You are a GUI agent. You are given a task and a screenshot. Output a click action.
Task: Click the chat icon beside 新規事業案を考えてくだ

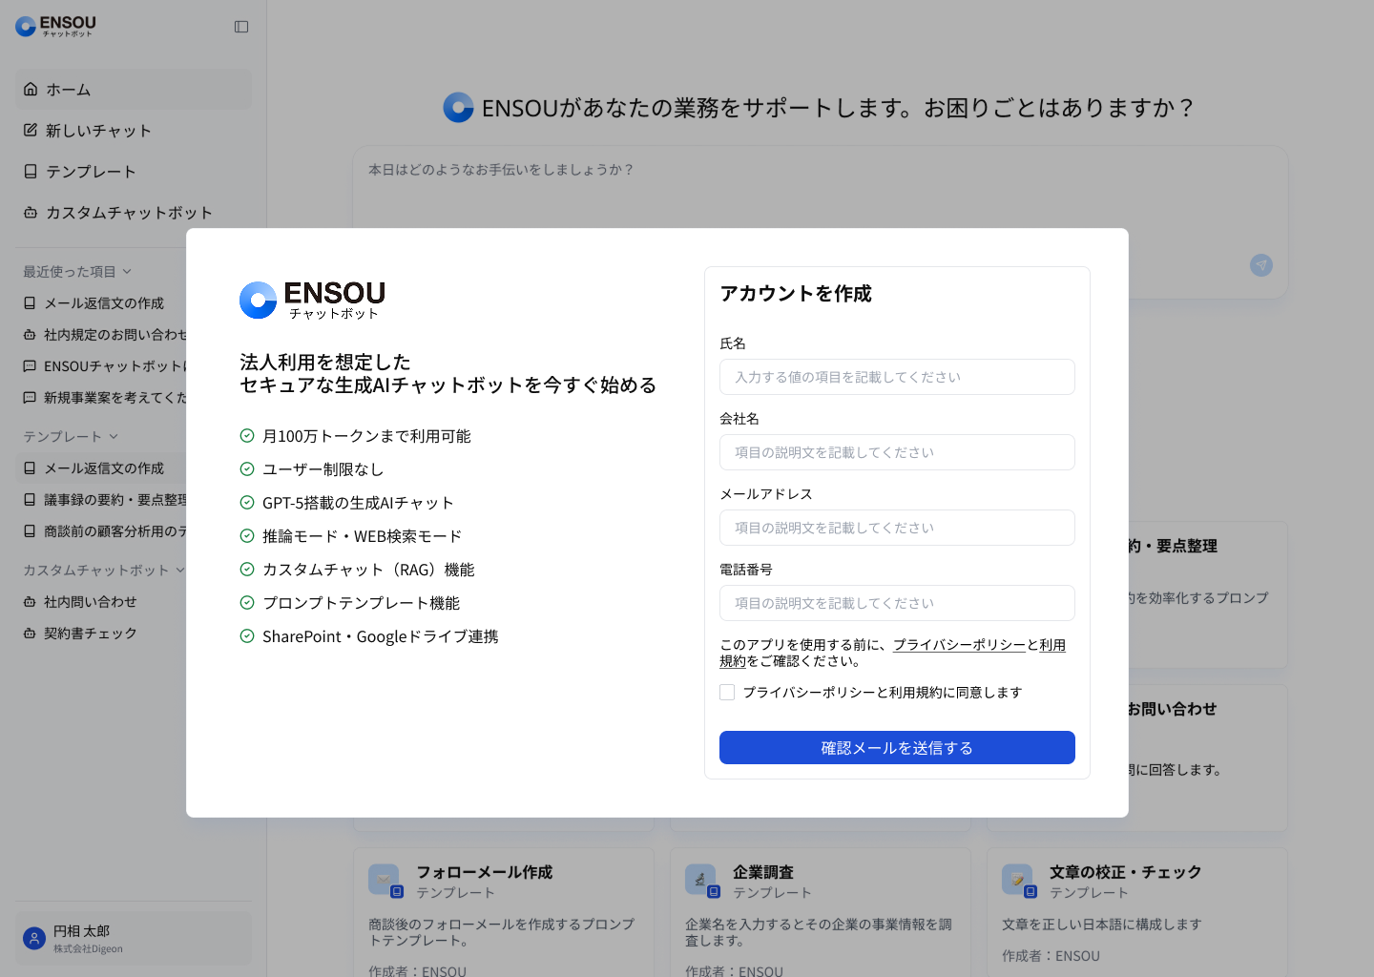click(30, 397)
